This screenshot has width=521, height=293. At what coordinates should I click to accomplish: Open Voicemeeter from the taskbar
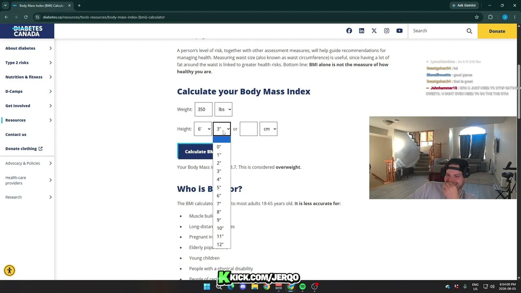click(279, 286)
